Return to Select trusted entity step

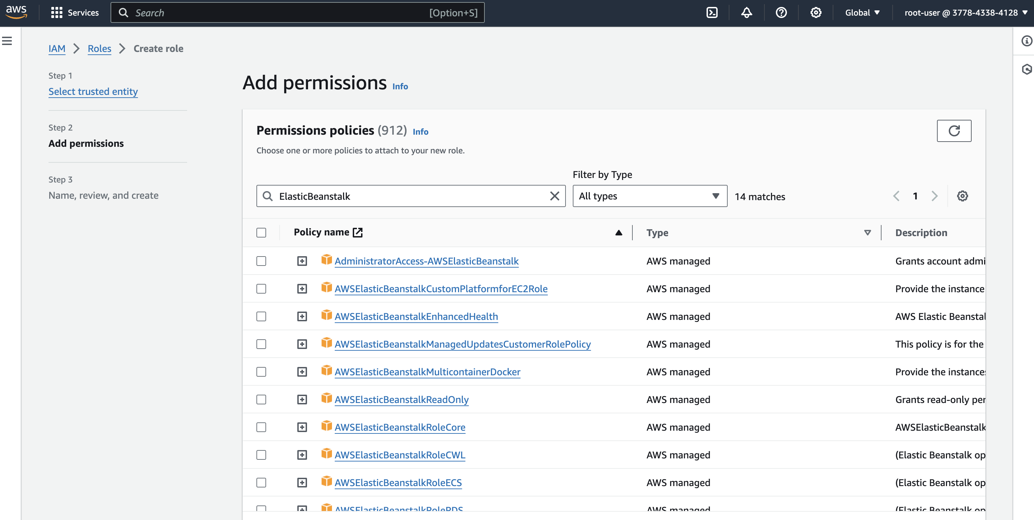pos(93,91)
